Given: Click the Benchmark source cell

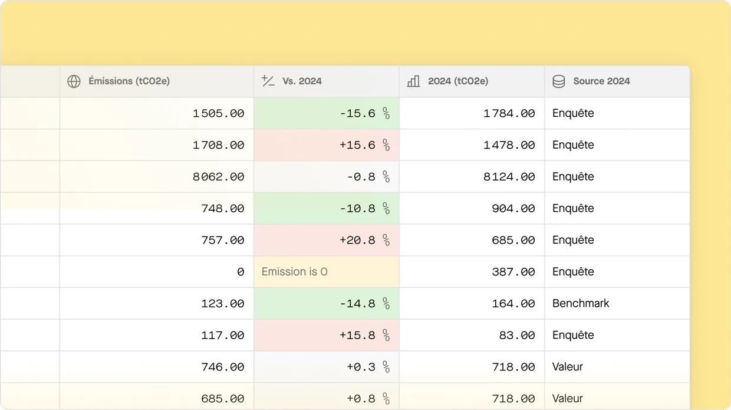Looking at the screenshot, I should (x=581, y=304).
